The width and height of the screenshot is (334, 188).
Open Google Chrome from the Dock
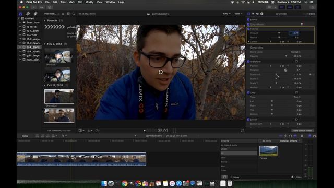(x=125, y=183)
